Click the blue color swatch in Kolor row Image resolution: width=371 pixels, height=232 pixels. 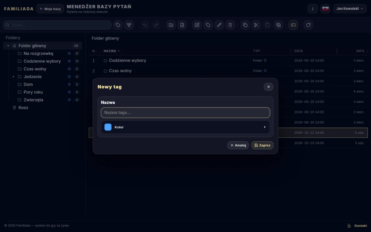(x=108, y=127)
